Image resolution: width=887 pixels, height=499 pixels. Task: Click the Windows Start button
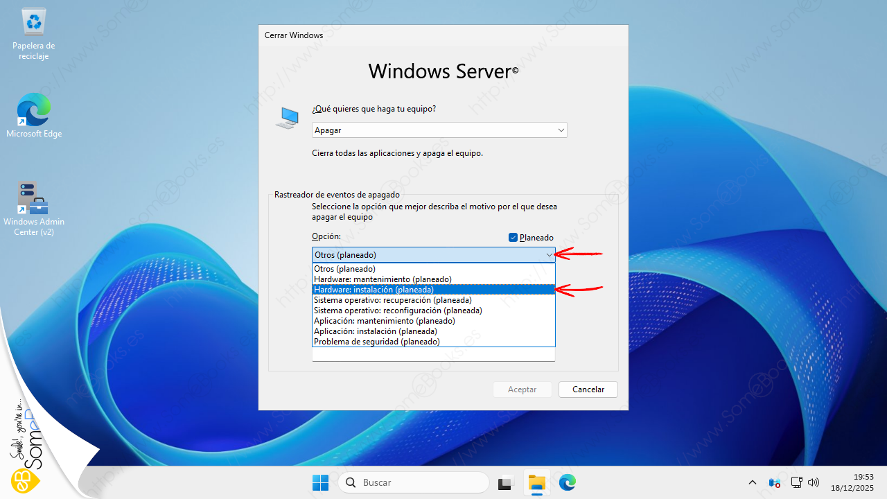tap(320, 482)
